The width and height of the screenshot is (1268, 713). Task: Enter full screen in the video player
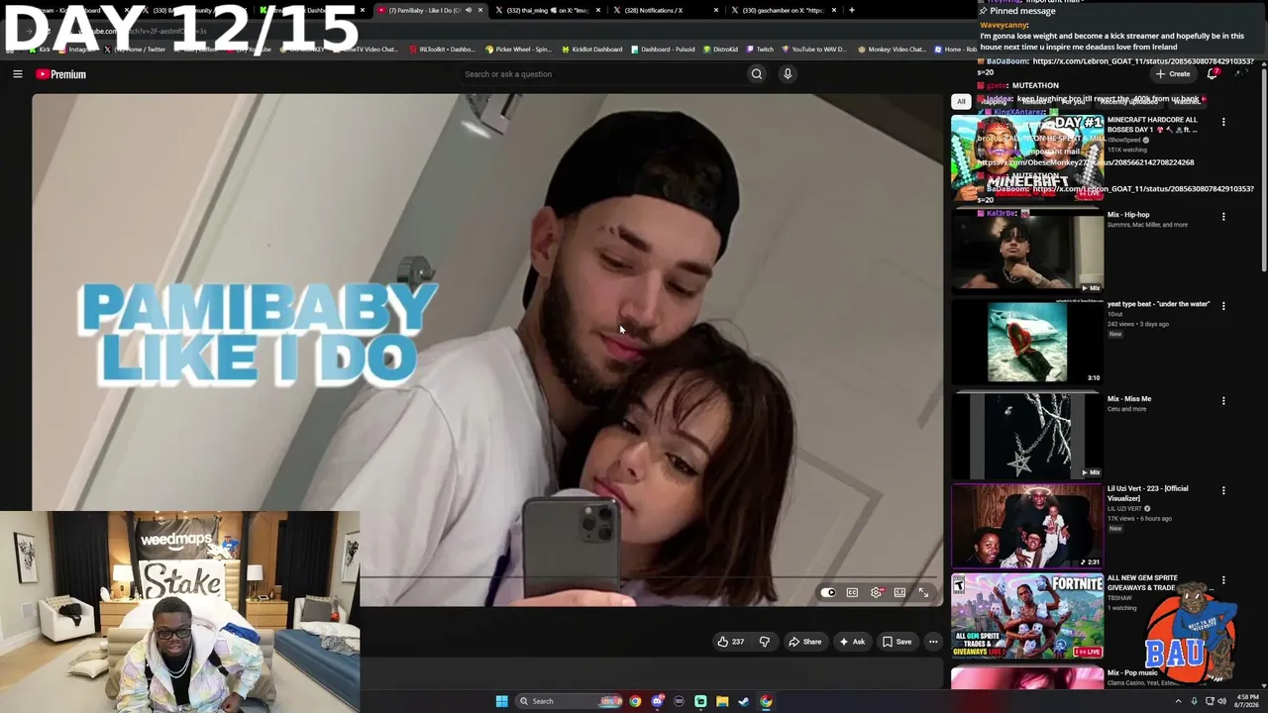pyautogui.click(x=923, y=592)
